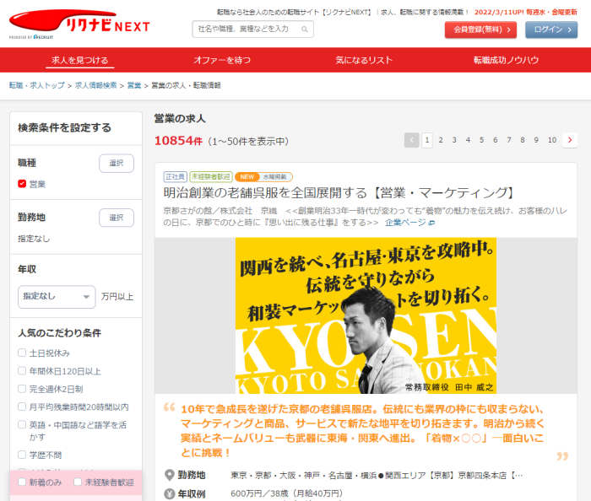Click the Rikunabi NEXT logo
Screen dimensions: 591x501
tap(79, 24)
